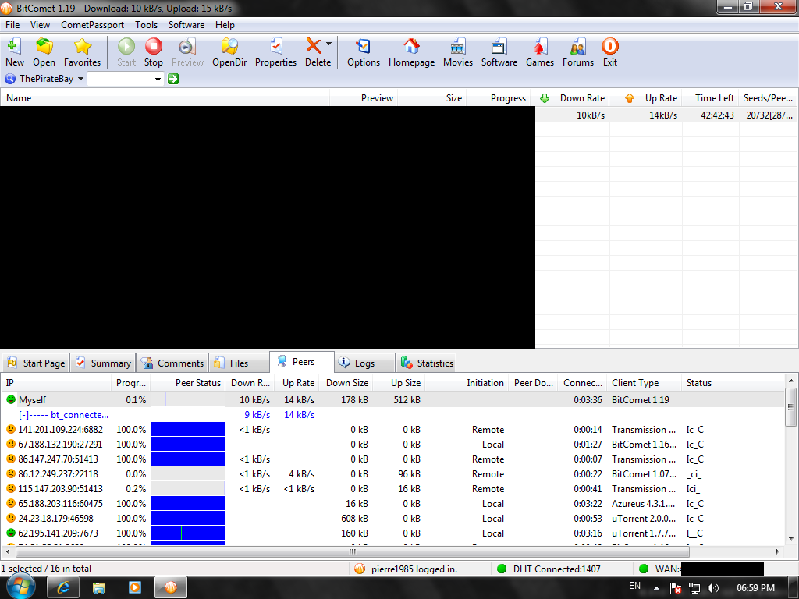Sort torrents by Down Rate header
This screenshot has width=799, height=599.
click(570, 98)
